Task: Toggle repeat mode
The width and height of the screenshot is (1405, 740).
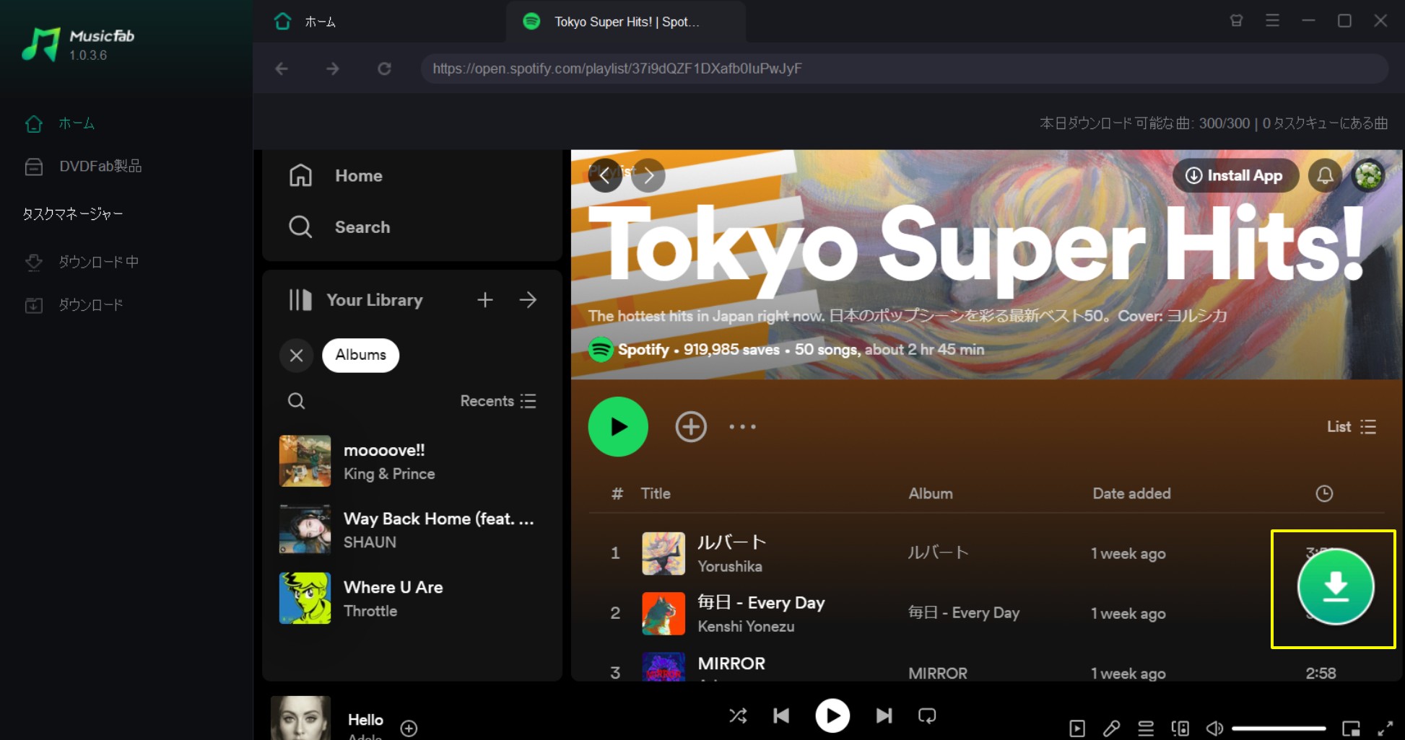Action: (x=927, y=715)
